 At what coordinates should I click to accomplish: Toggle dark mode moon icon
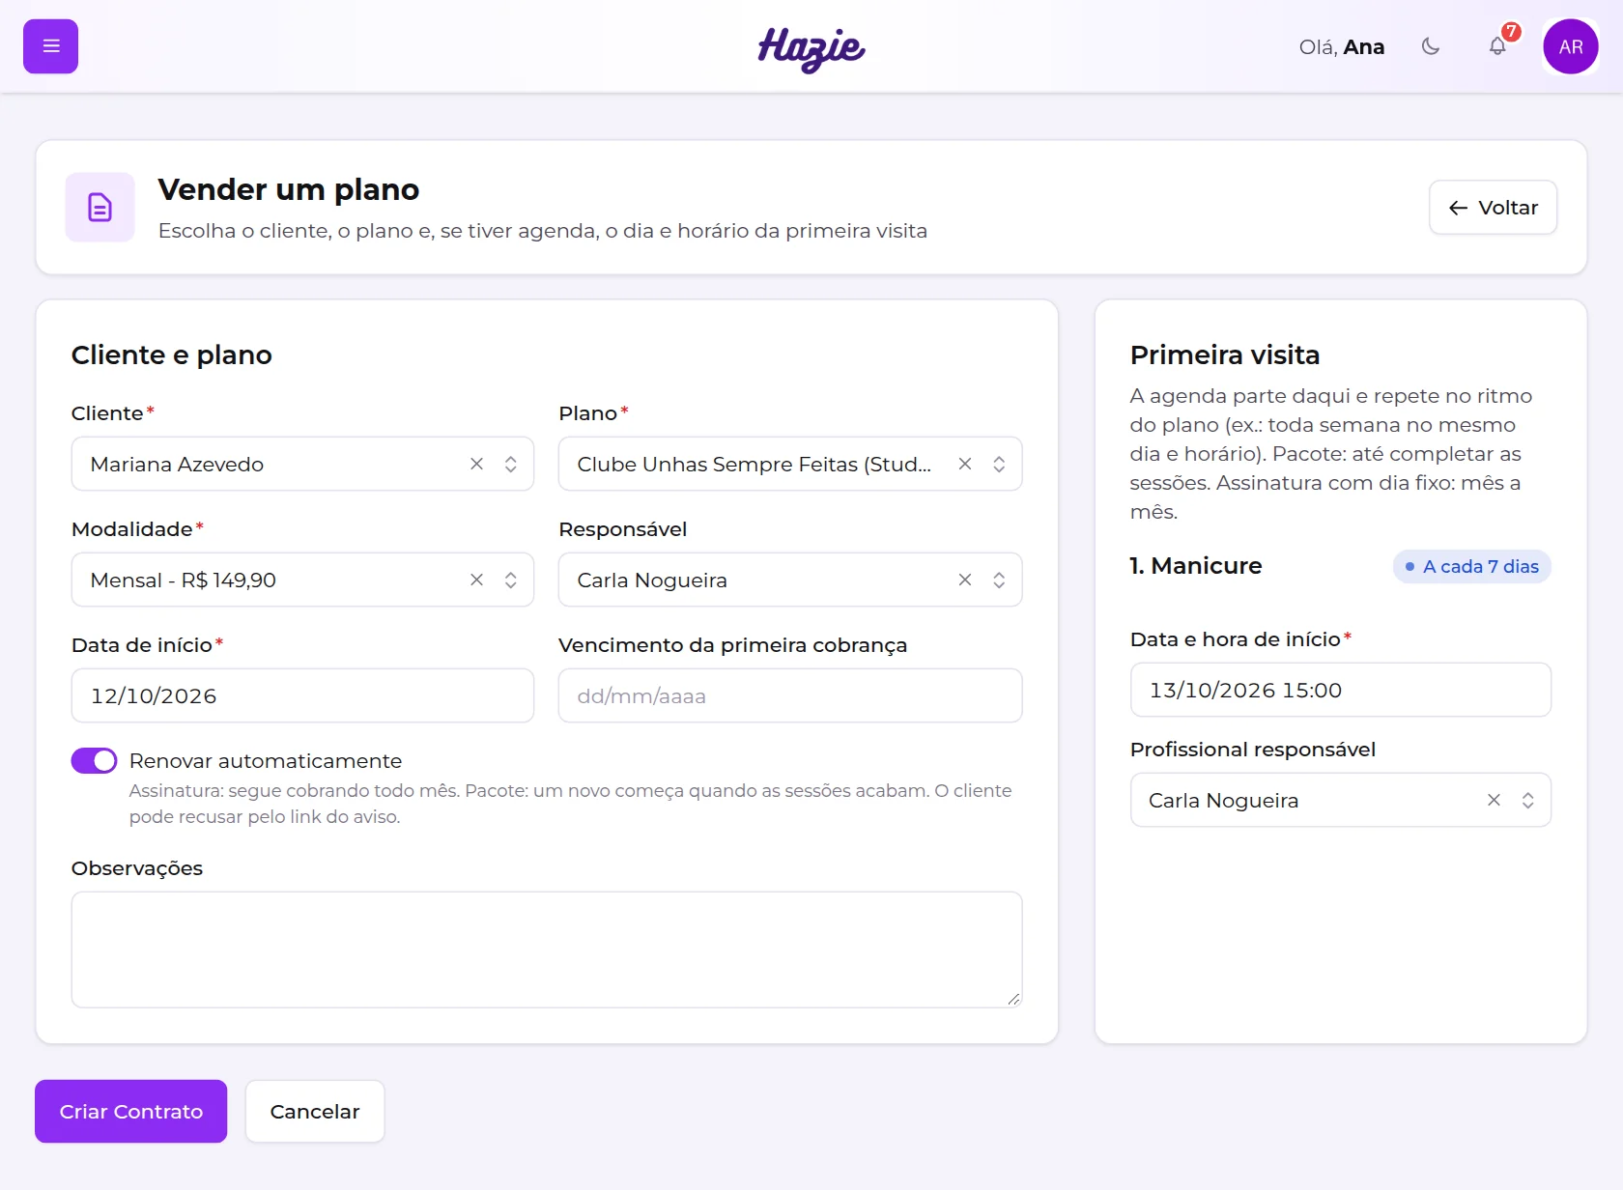point(1431,46)
